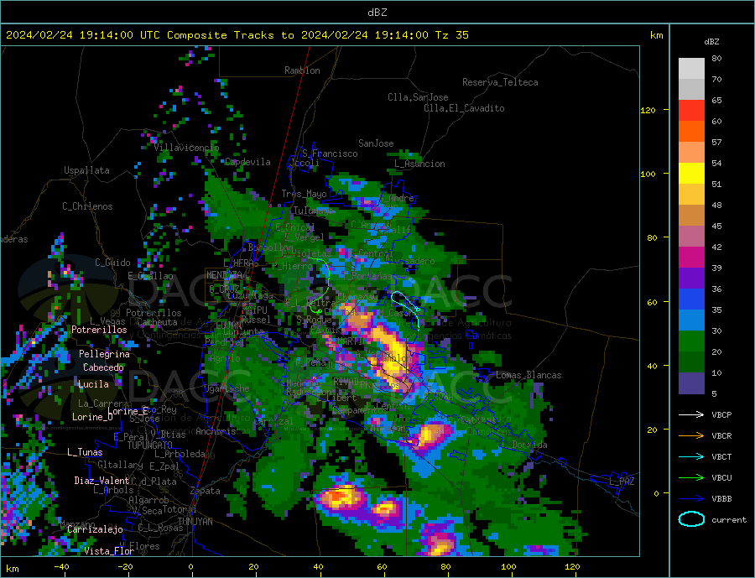
Task: Click the 'Lomas_Blancas' map label
Action: [x=528, y=375]
